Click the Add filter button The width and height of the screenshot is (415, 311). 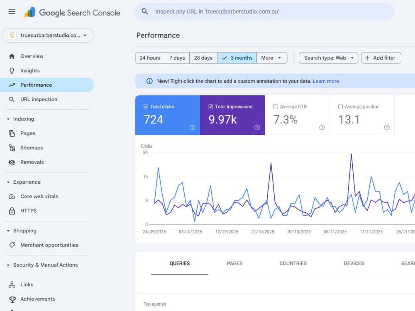(381, 58)
